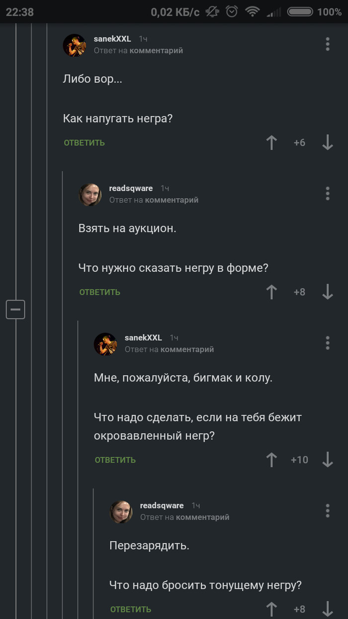Reply to the "бигмак и колу" comment
Viewport: 348px width, 619px height.
[115, 460]
